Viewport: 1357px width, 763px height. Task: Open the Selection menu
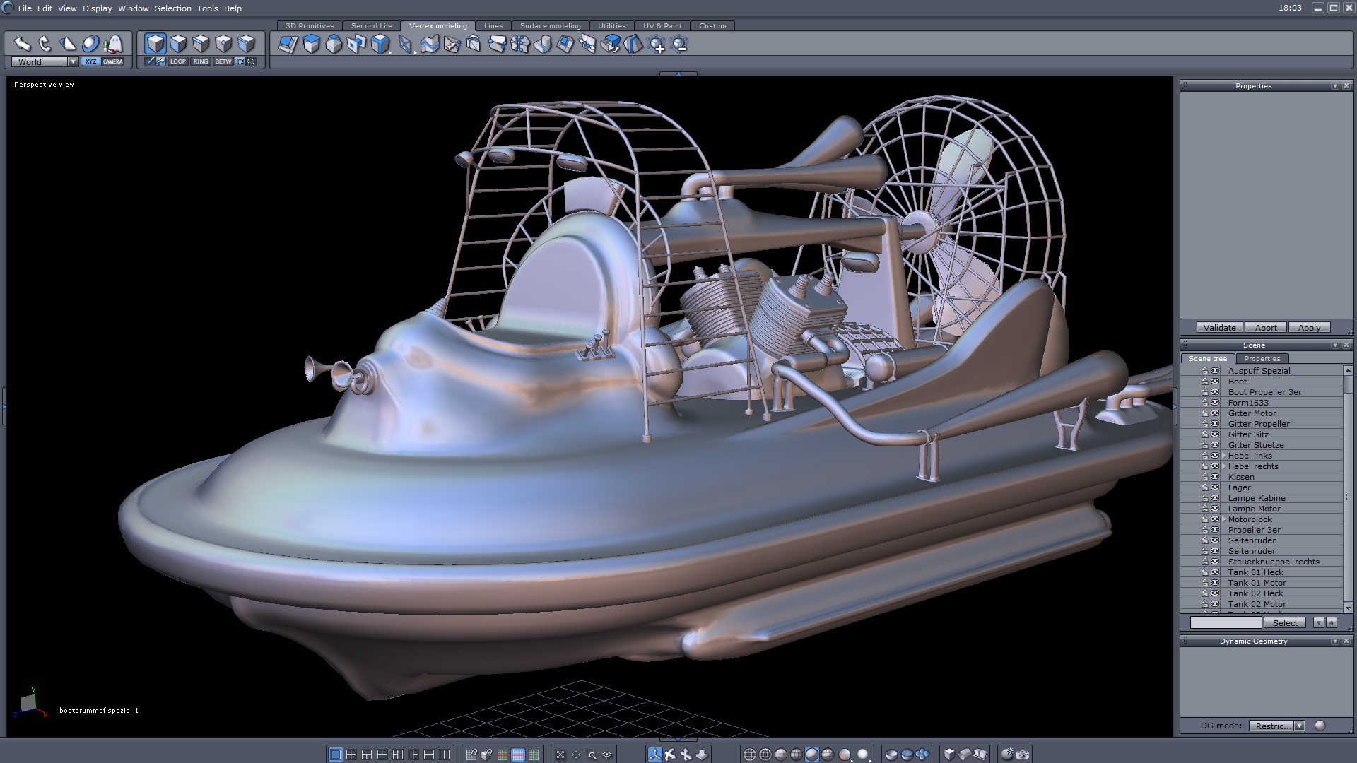point(172,8)
